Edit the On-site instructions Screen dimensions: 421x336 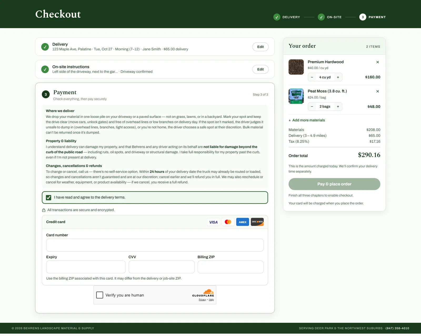coord(260,69)
